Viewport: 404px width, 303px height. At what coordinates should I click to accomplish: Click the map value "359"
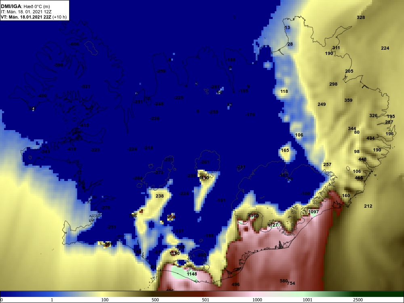pyautogui.click(x=348, y=100)
